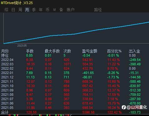Click the -678.00 value for 2021.06

135,103
